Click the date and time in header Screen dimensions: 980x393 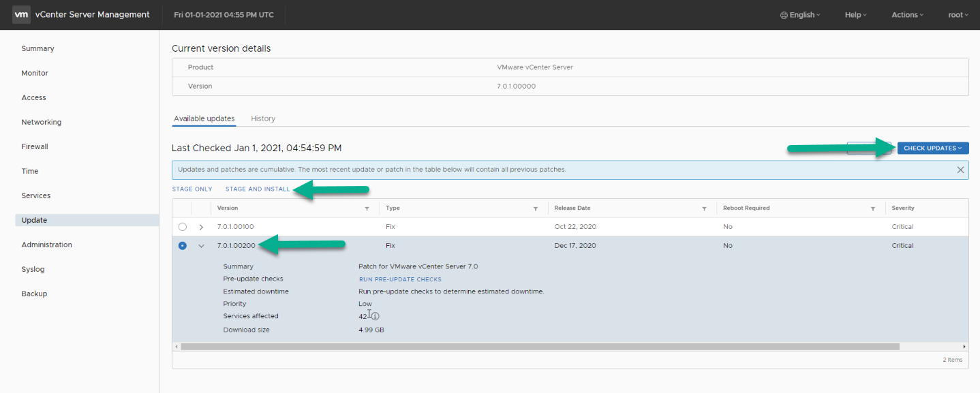[x=224, y=15]
